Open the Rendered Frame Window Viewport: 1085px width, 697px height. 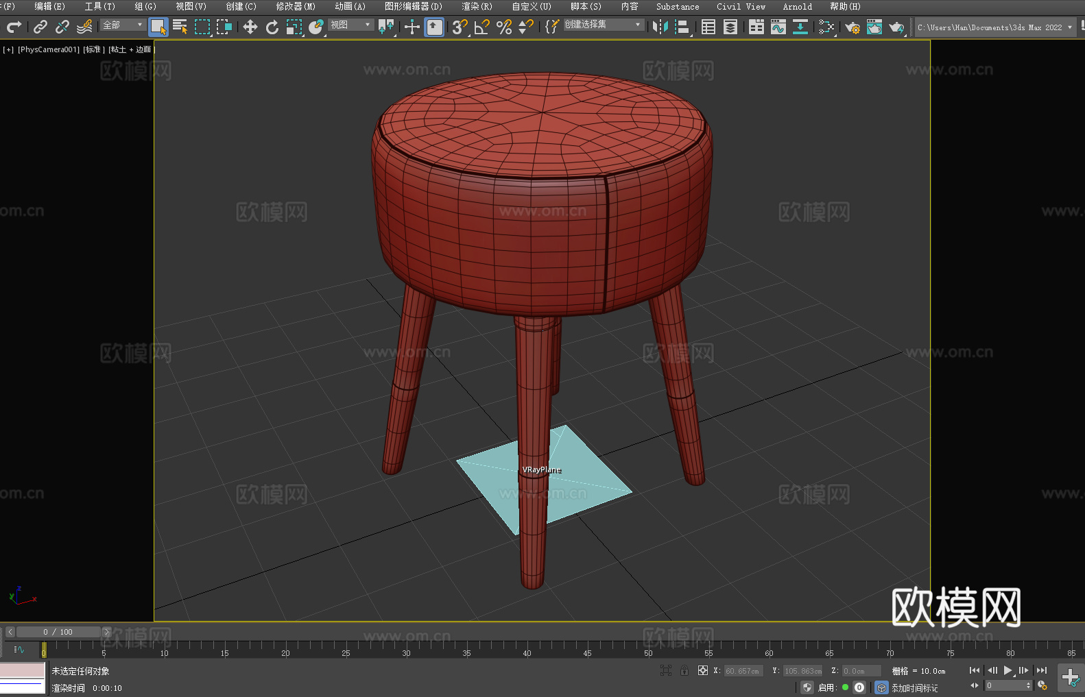(874, 27)
